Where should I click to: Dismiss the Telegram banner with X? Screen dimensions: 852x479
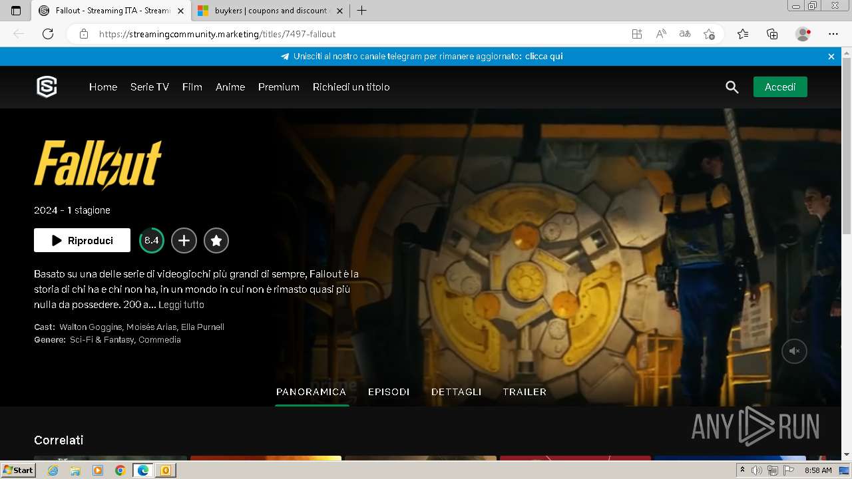pyautogui.click(x=831, y=57)
